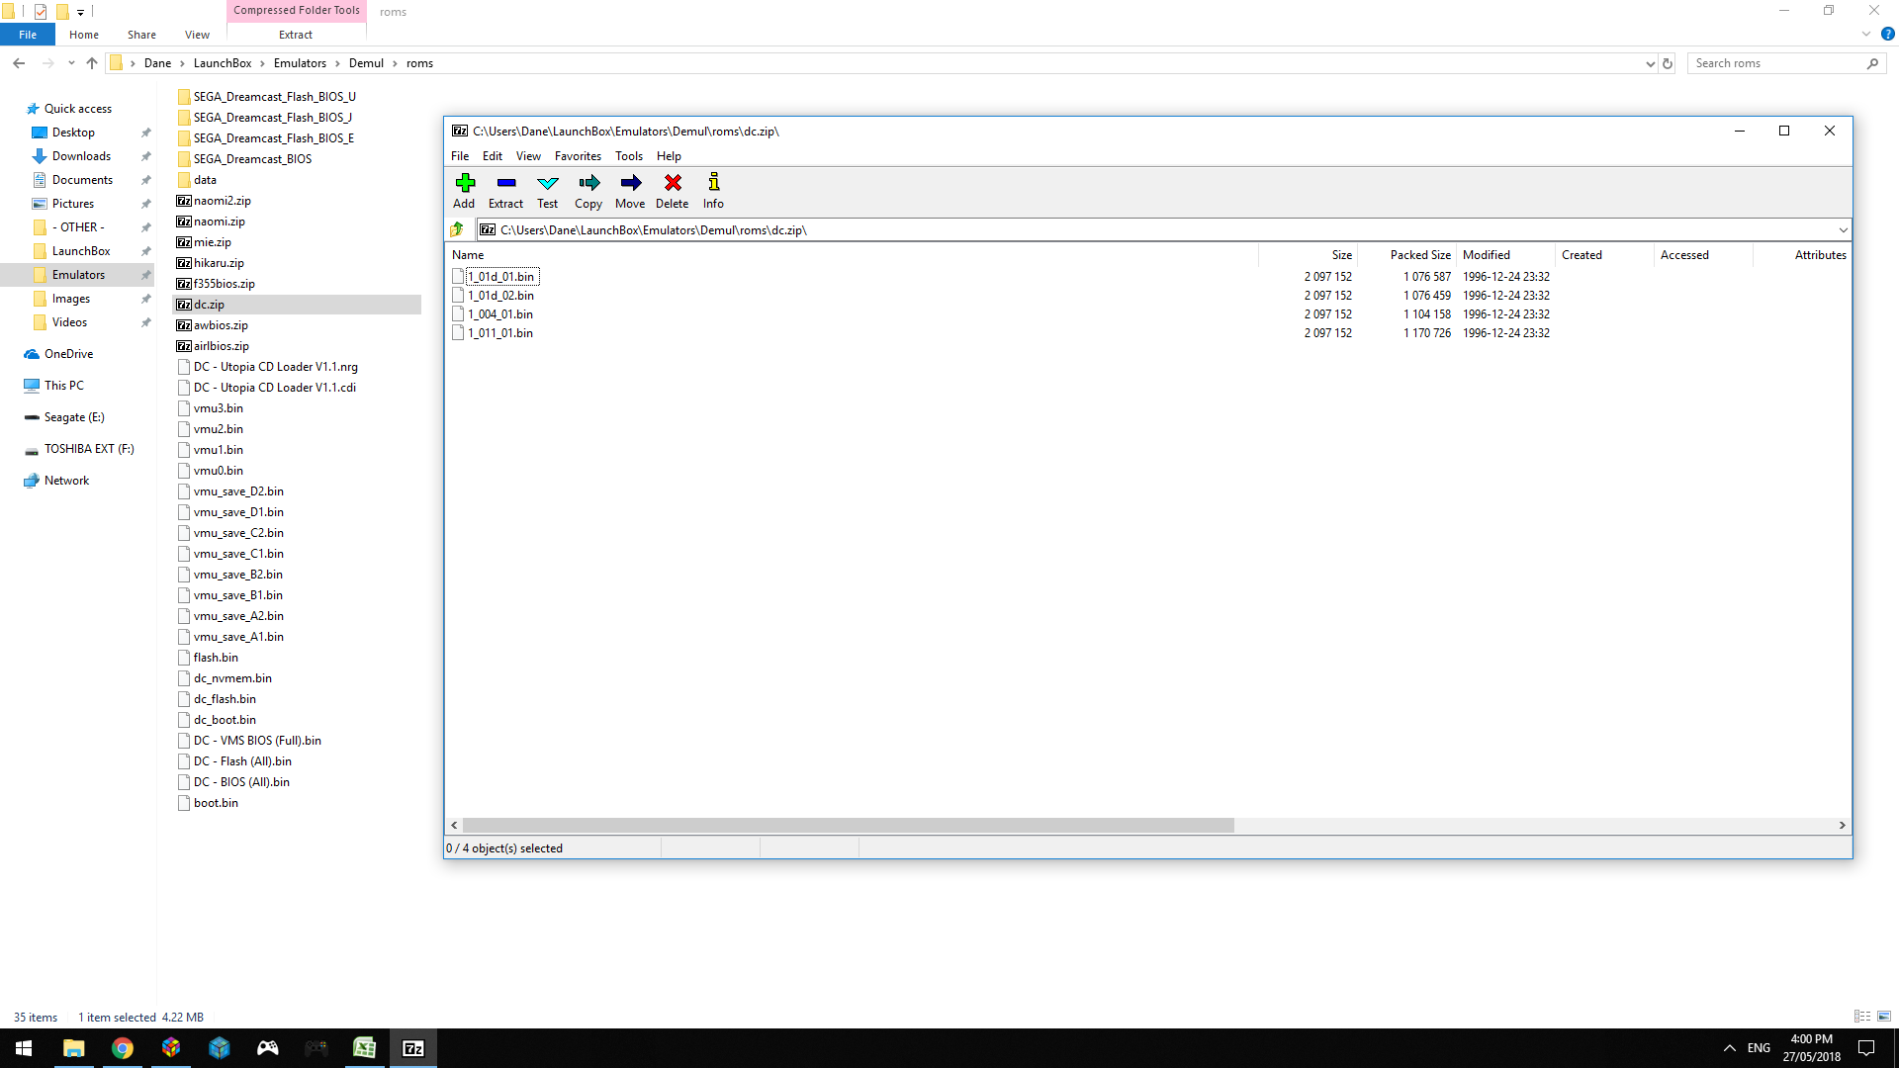Open Downloads in Quick access
The height and width of the screenshot is (1068, 1899).
(81, 156)
